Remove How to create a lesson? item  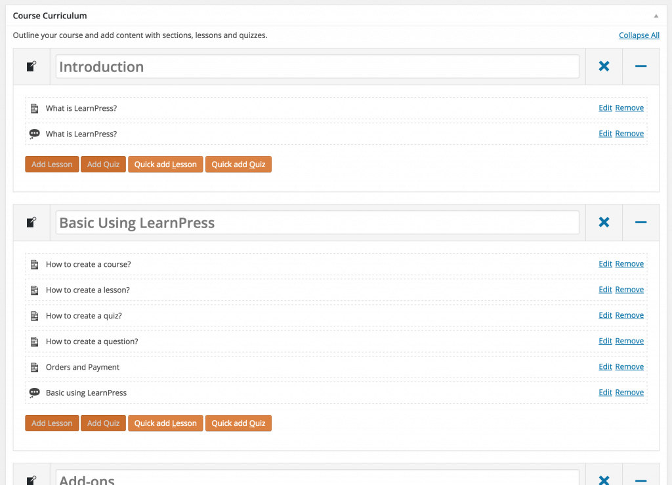pyautogui.click(x=629, y=290)
